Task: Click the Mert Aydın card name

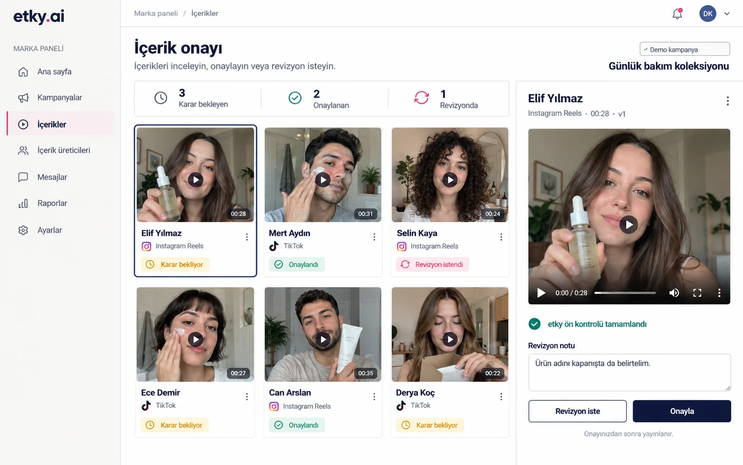Action: click(290, 233)
